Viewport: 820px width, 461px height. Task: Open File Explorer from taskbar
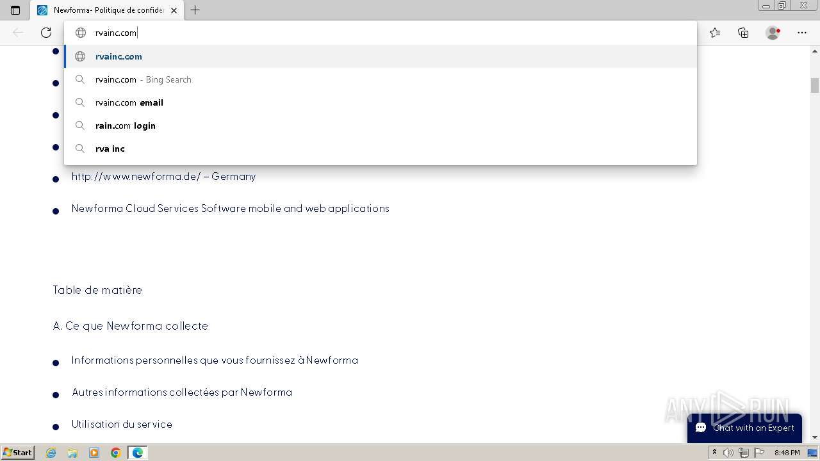pyautogui.click(x=72, y=453)
